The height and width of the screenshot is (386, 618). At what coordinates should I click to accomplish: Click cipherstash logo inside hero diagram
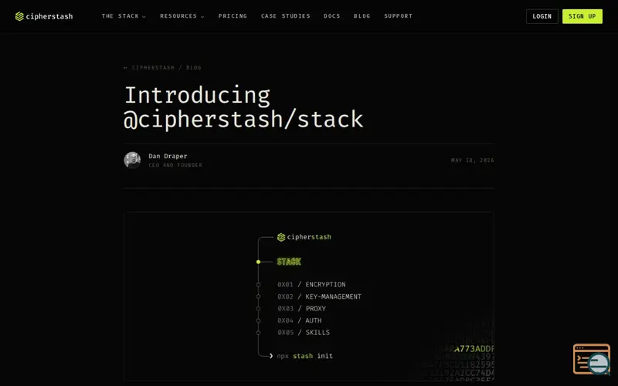[x=304, y=237]
